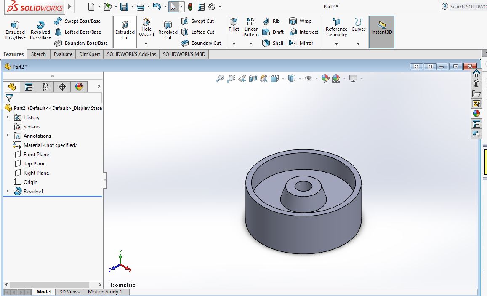The image size is (487, 296).
Task: Open the New document icon
Action: [91, 6]
